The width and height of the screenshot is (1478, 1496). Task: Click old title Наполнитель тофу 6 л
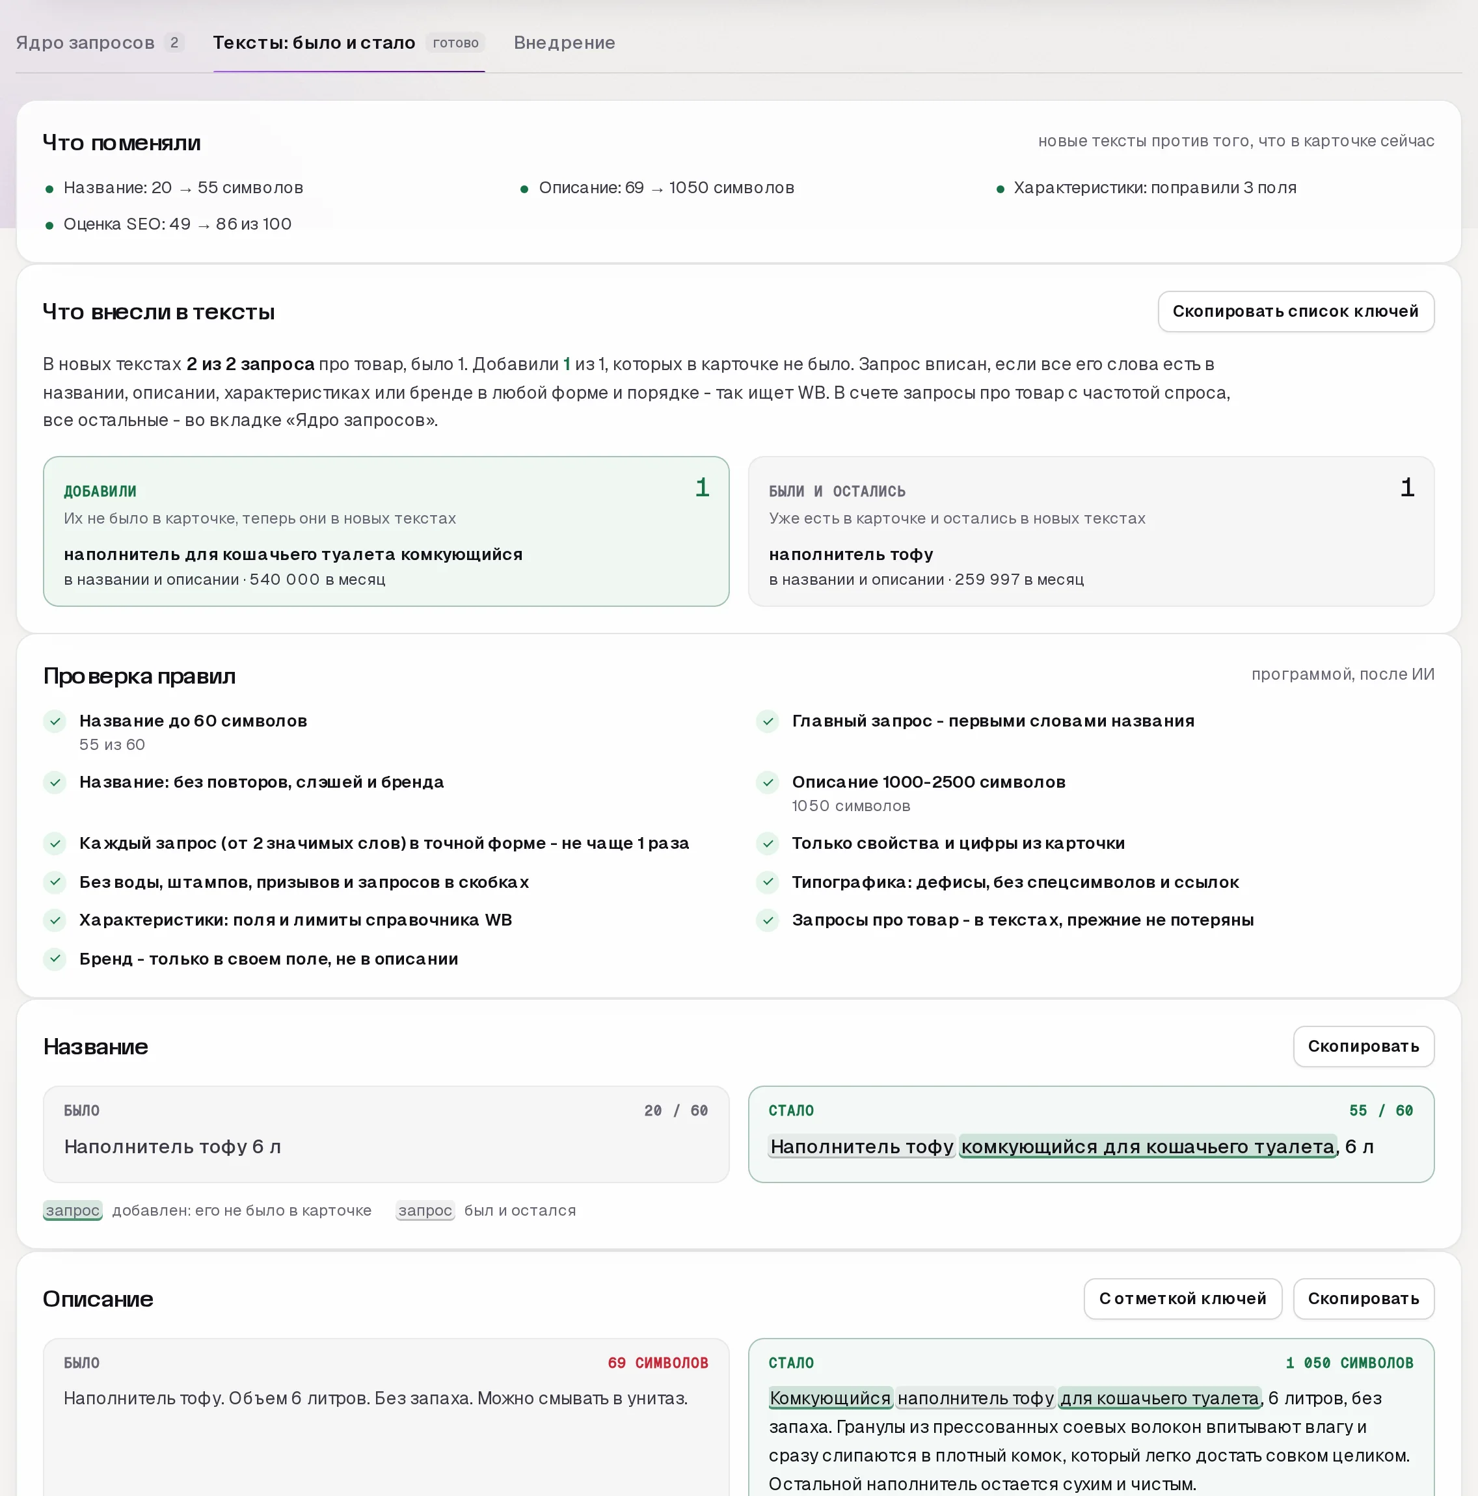[172, 1147]
